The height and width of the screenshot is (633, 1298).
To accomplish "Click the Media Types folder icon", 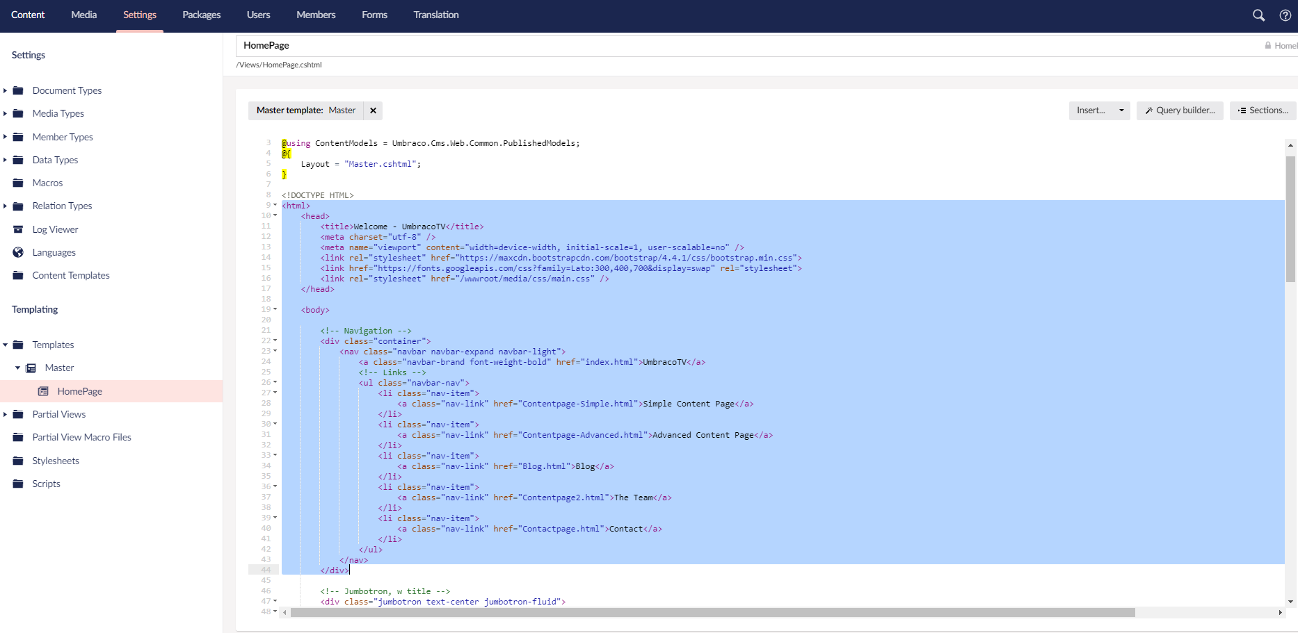I will [x=18, y=113].
